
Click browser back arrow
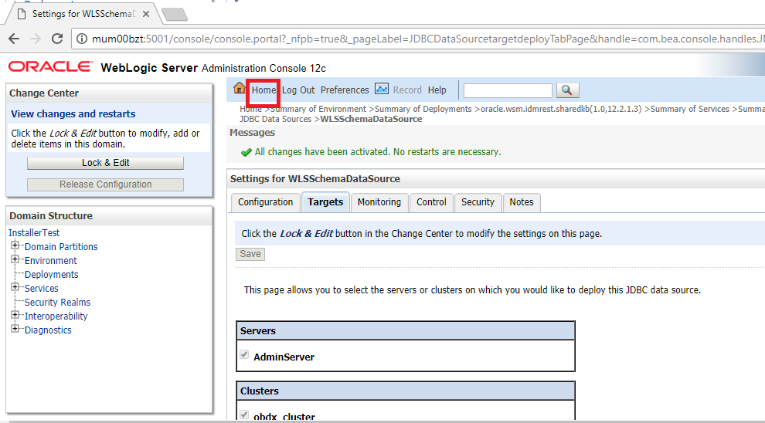(x=14, y=39)
